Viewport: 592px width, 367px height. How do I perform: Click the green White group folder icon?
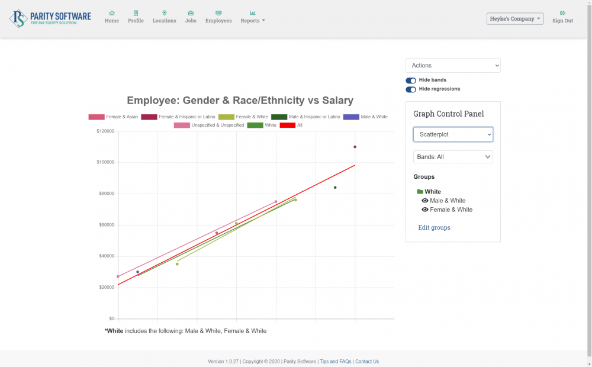(x=420, y=192)
